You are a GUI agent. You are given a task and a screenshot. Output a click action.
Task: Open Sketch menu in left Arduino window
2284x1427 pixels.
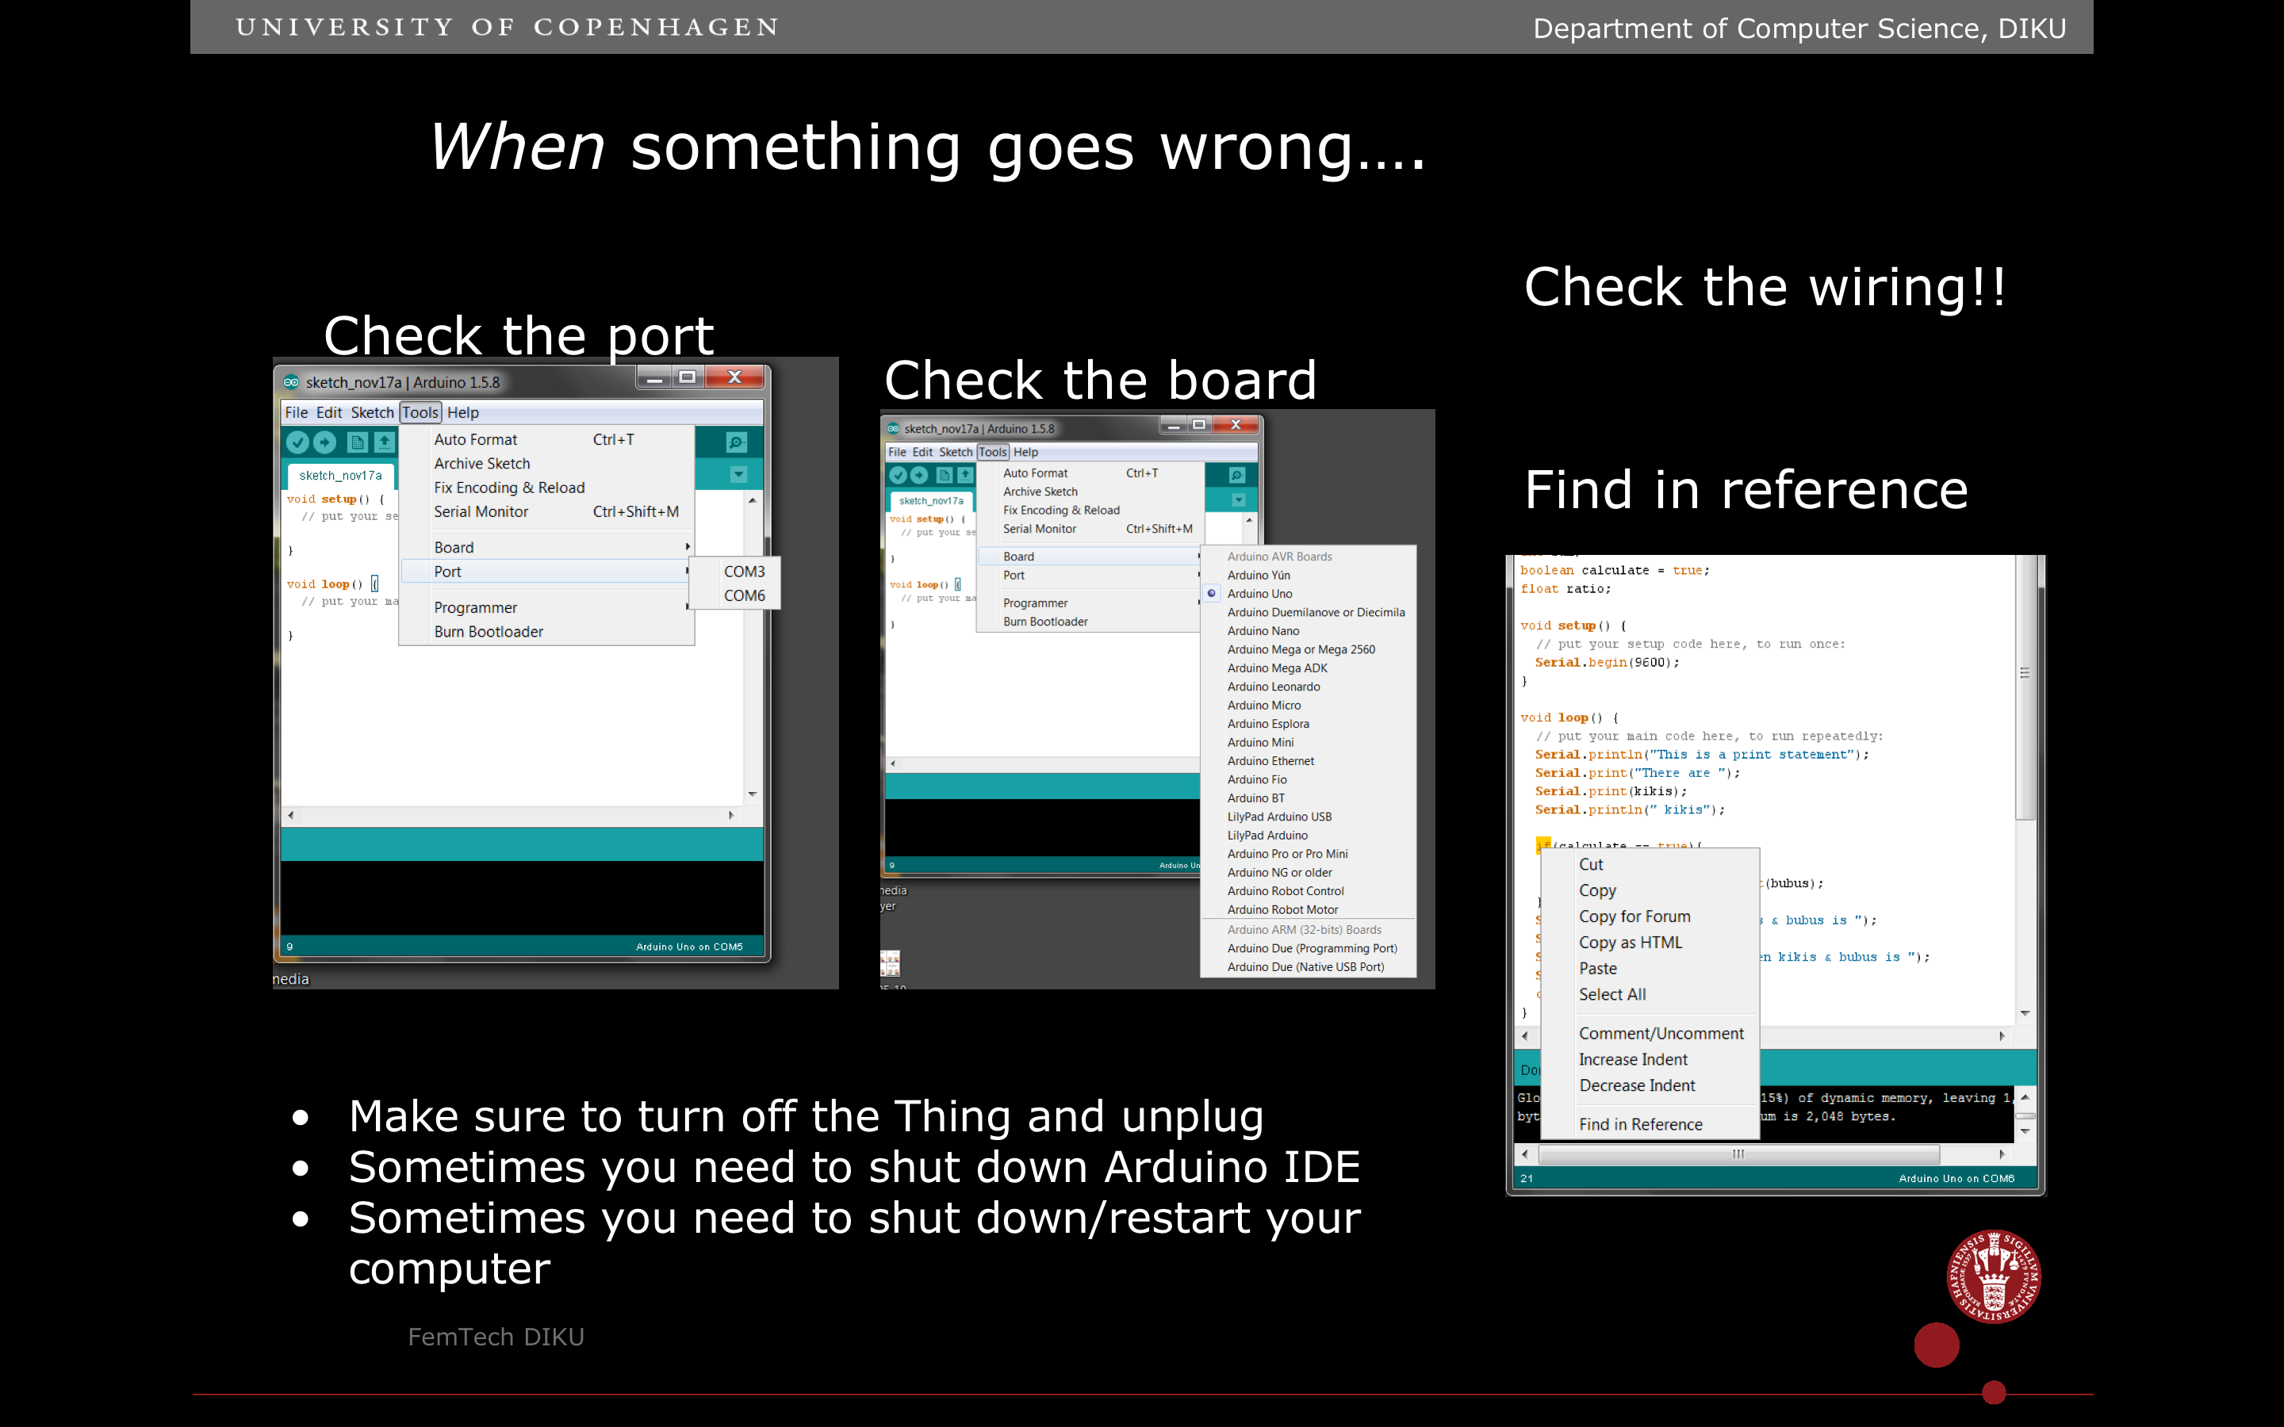[x=372, y=412]
